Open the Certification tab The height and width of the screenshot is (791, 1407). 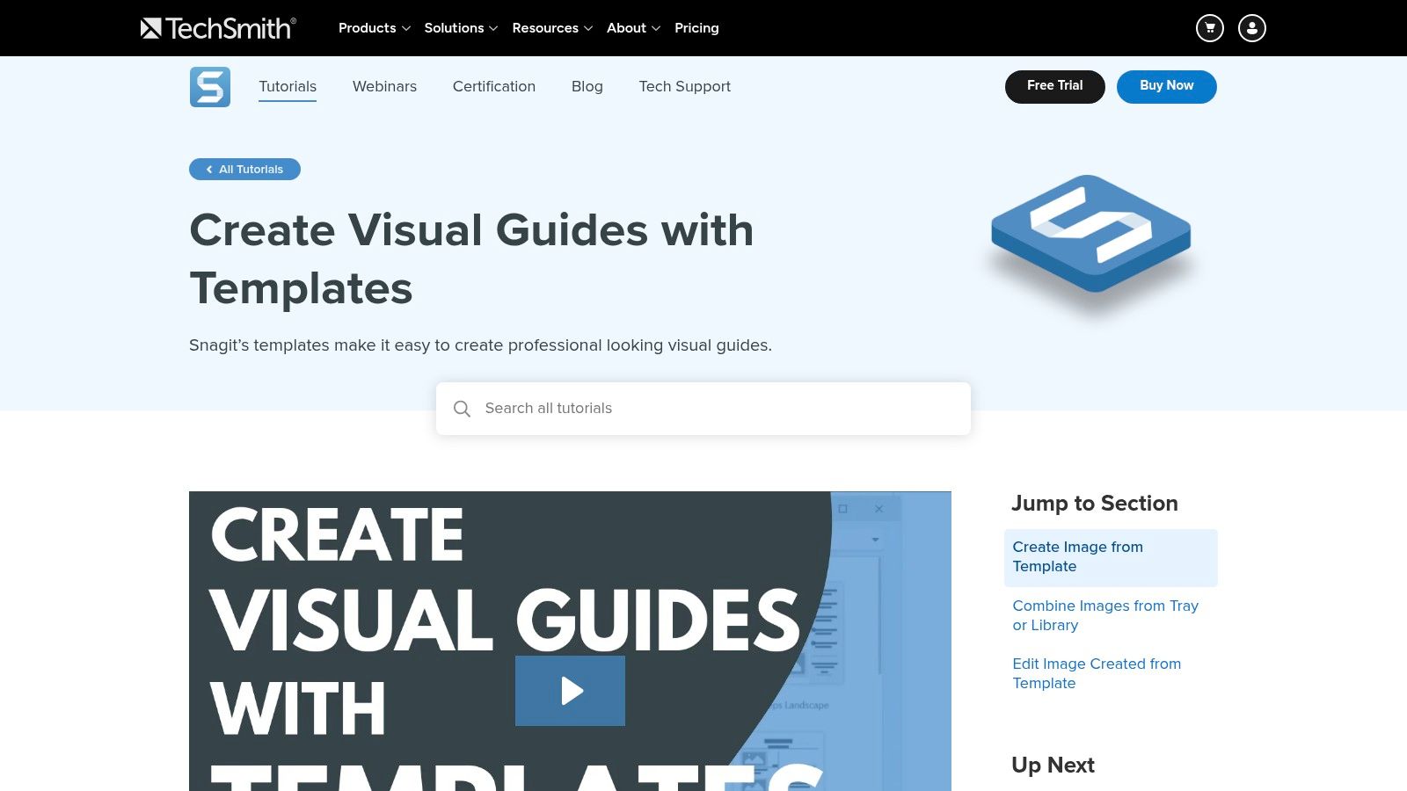click(494, 86)
